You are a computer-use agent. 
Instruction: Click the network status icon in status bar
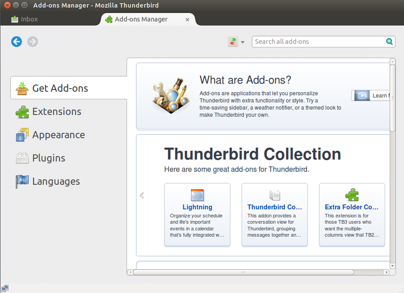pos(5,288)
